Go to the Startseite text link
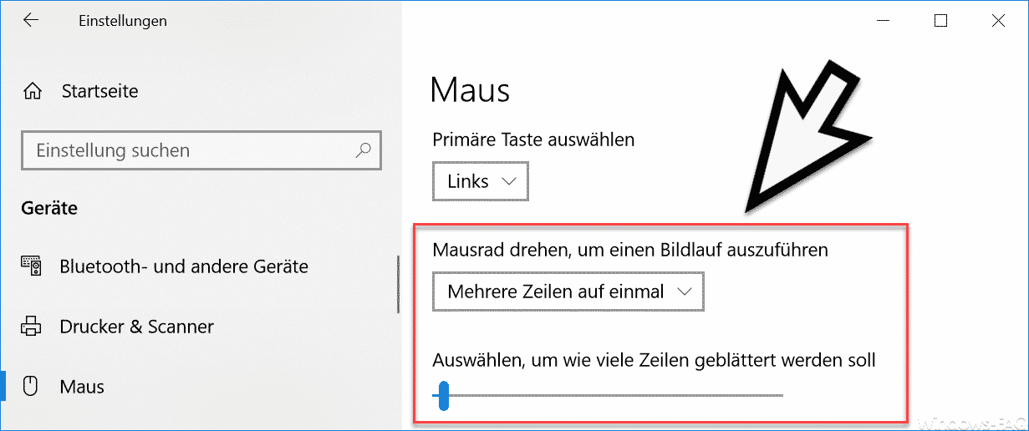1029x431 pixels. click(x=99, y=91)
